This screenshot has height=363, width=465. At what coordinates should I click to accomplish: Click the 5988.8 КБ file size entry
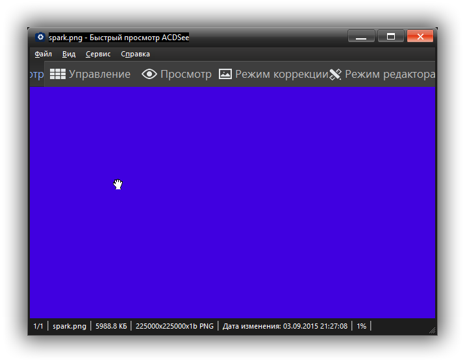[x=111, y=326]
